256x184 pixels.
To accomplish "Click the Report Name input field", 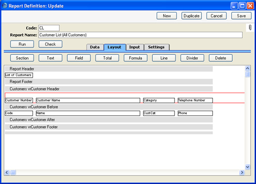I will [140, 35].
